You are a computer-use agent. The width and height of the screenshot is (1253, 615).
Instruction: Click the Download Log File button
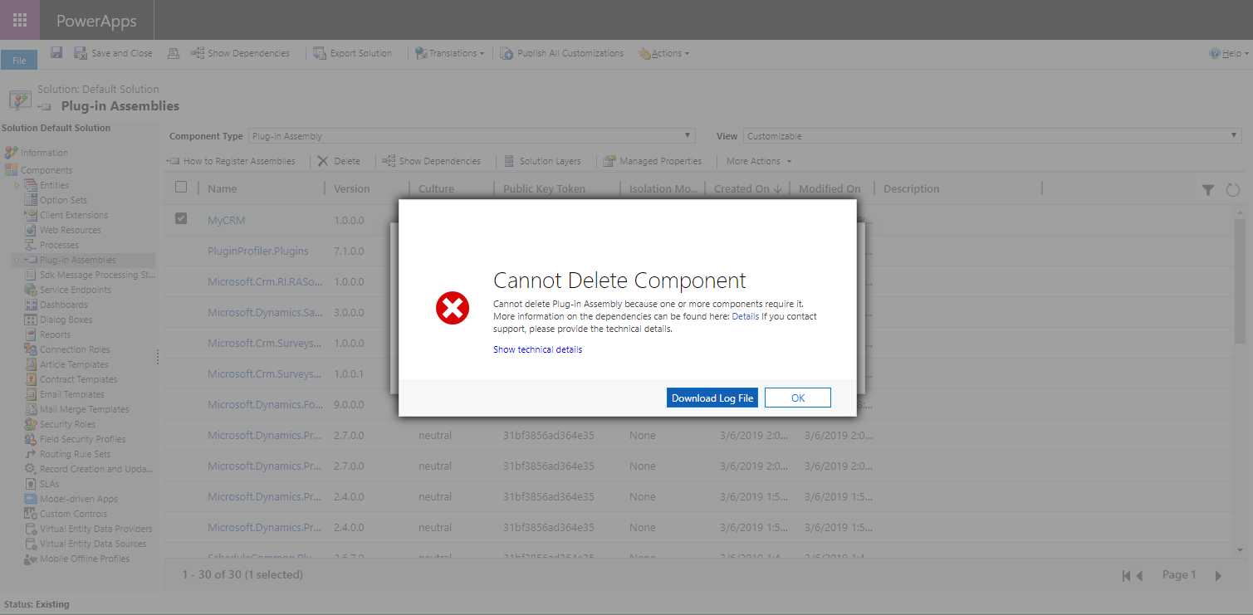pos(712,398)
